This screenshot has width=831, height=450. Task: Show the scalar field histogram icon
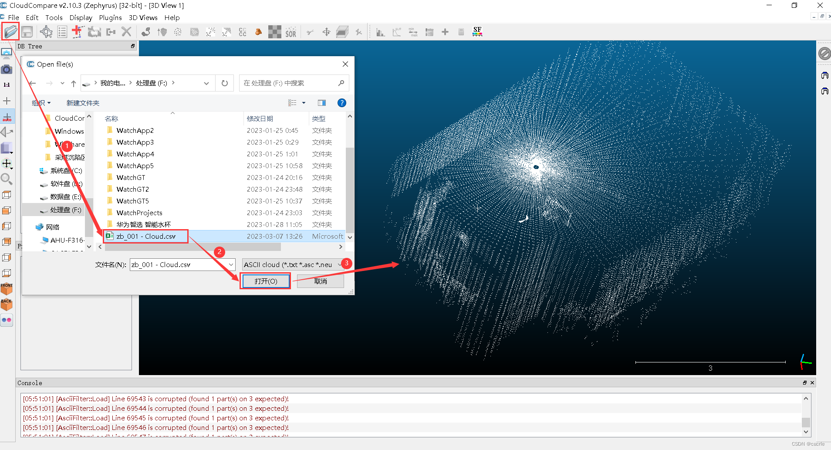[380, 32]
